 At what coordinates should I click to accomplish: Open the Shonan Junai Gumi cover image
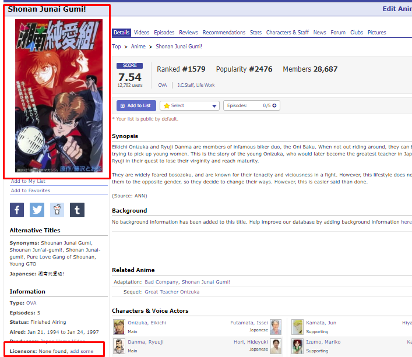pyautogui.click(x=58, y=96)
